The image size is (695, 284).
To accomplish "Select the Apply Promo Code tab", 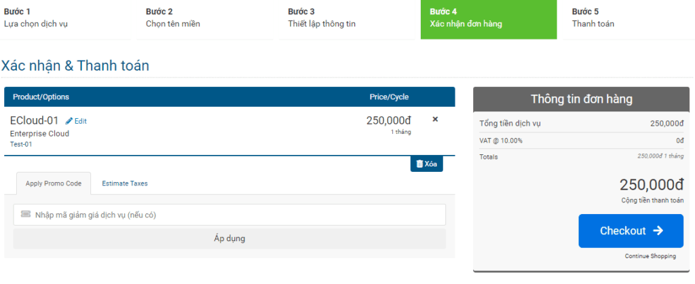I will 54,183.
